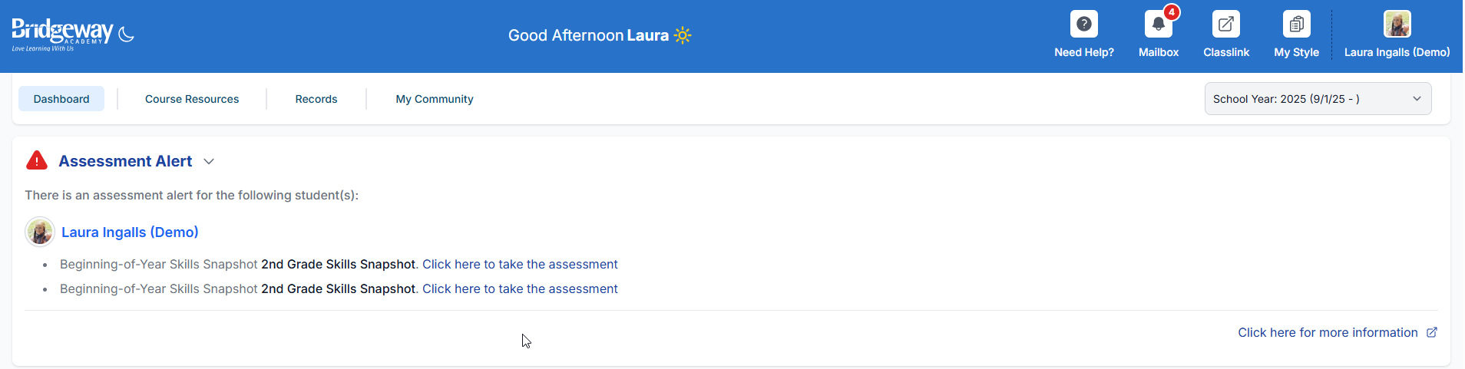Open the Records tab
Image resolution: width=1465 pixels, height=369 pixels.
(x=316, y=99)
